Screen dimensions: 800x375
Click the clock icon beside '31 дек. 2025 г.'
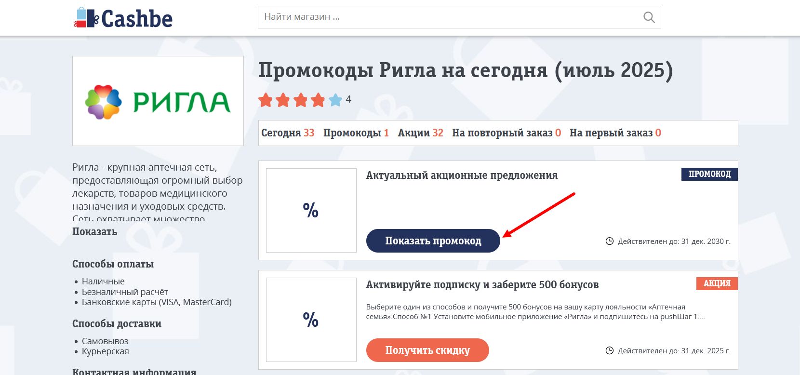click(x=610, y=350)
